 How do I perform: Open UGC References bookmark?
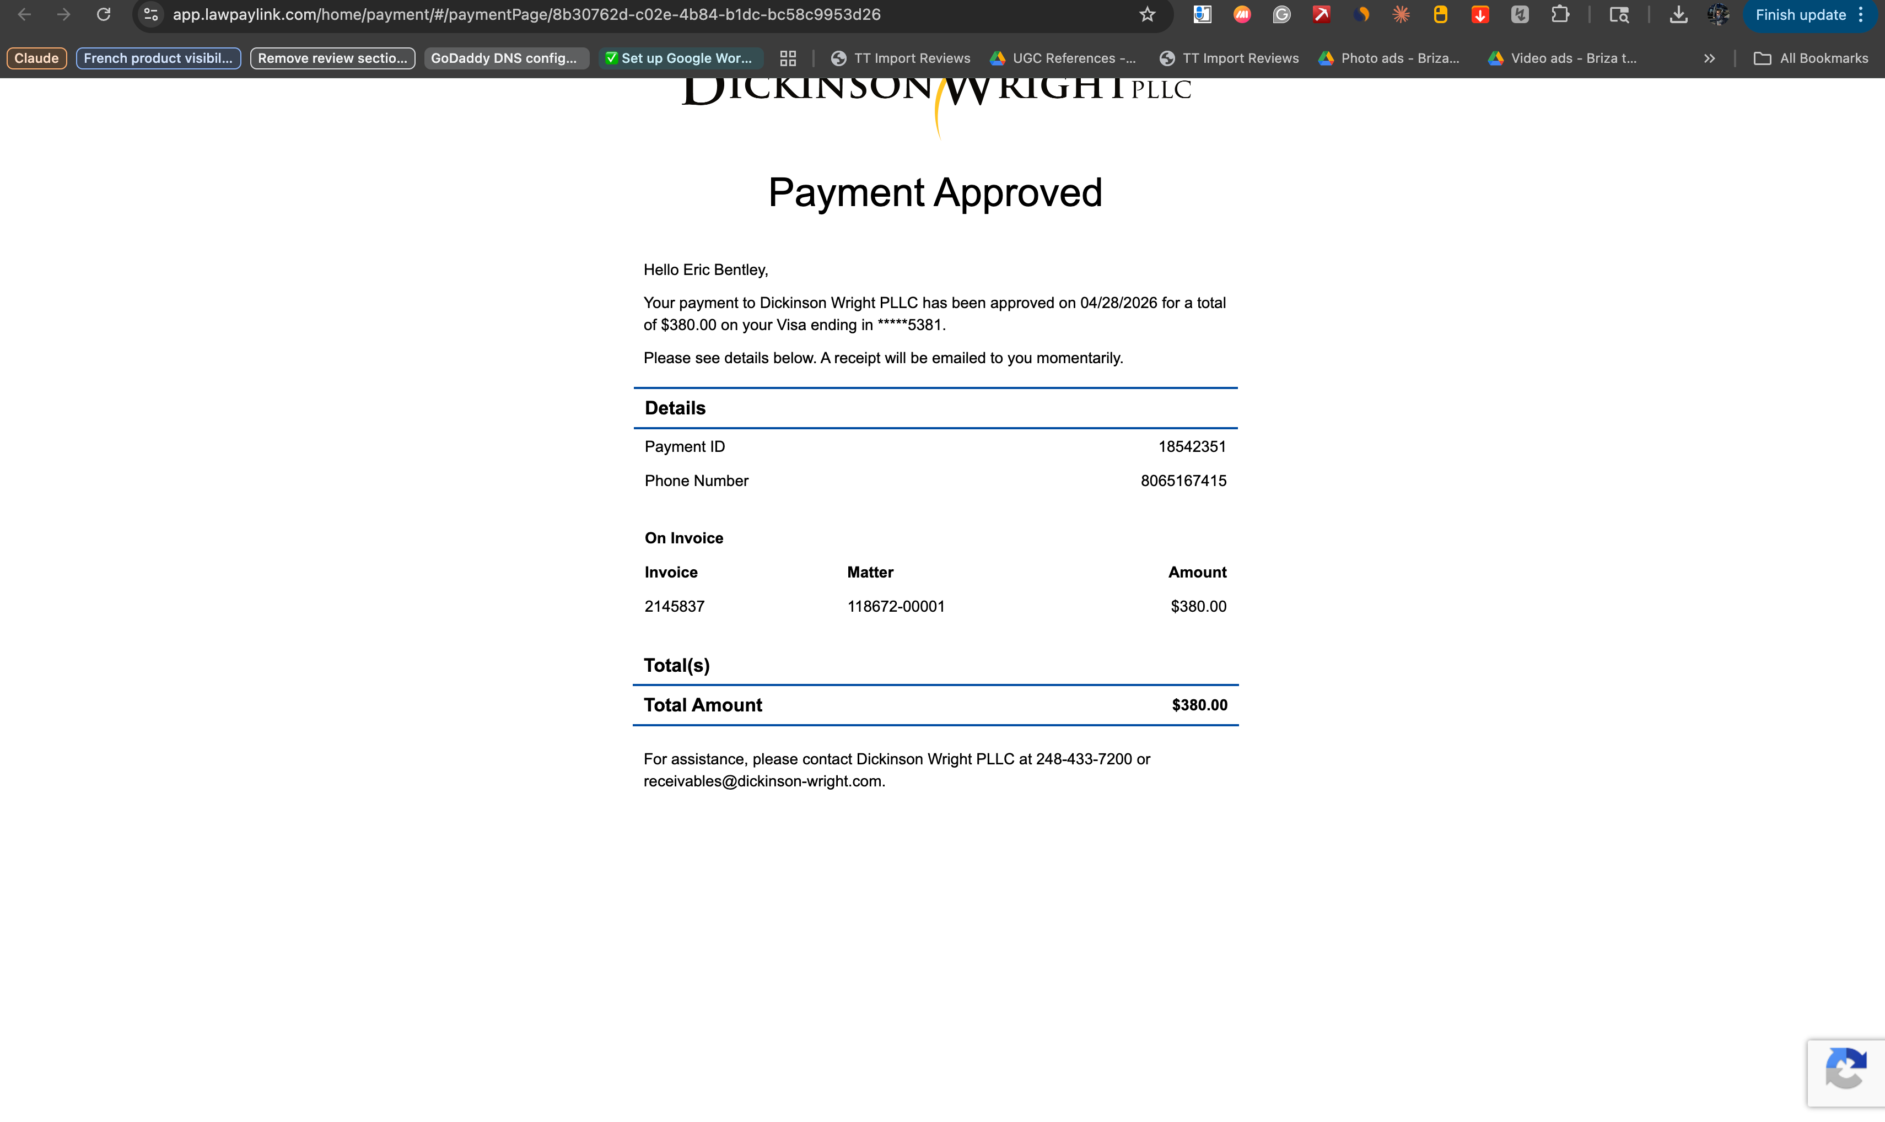pos(1063,58)
